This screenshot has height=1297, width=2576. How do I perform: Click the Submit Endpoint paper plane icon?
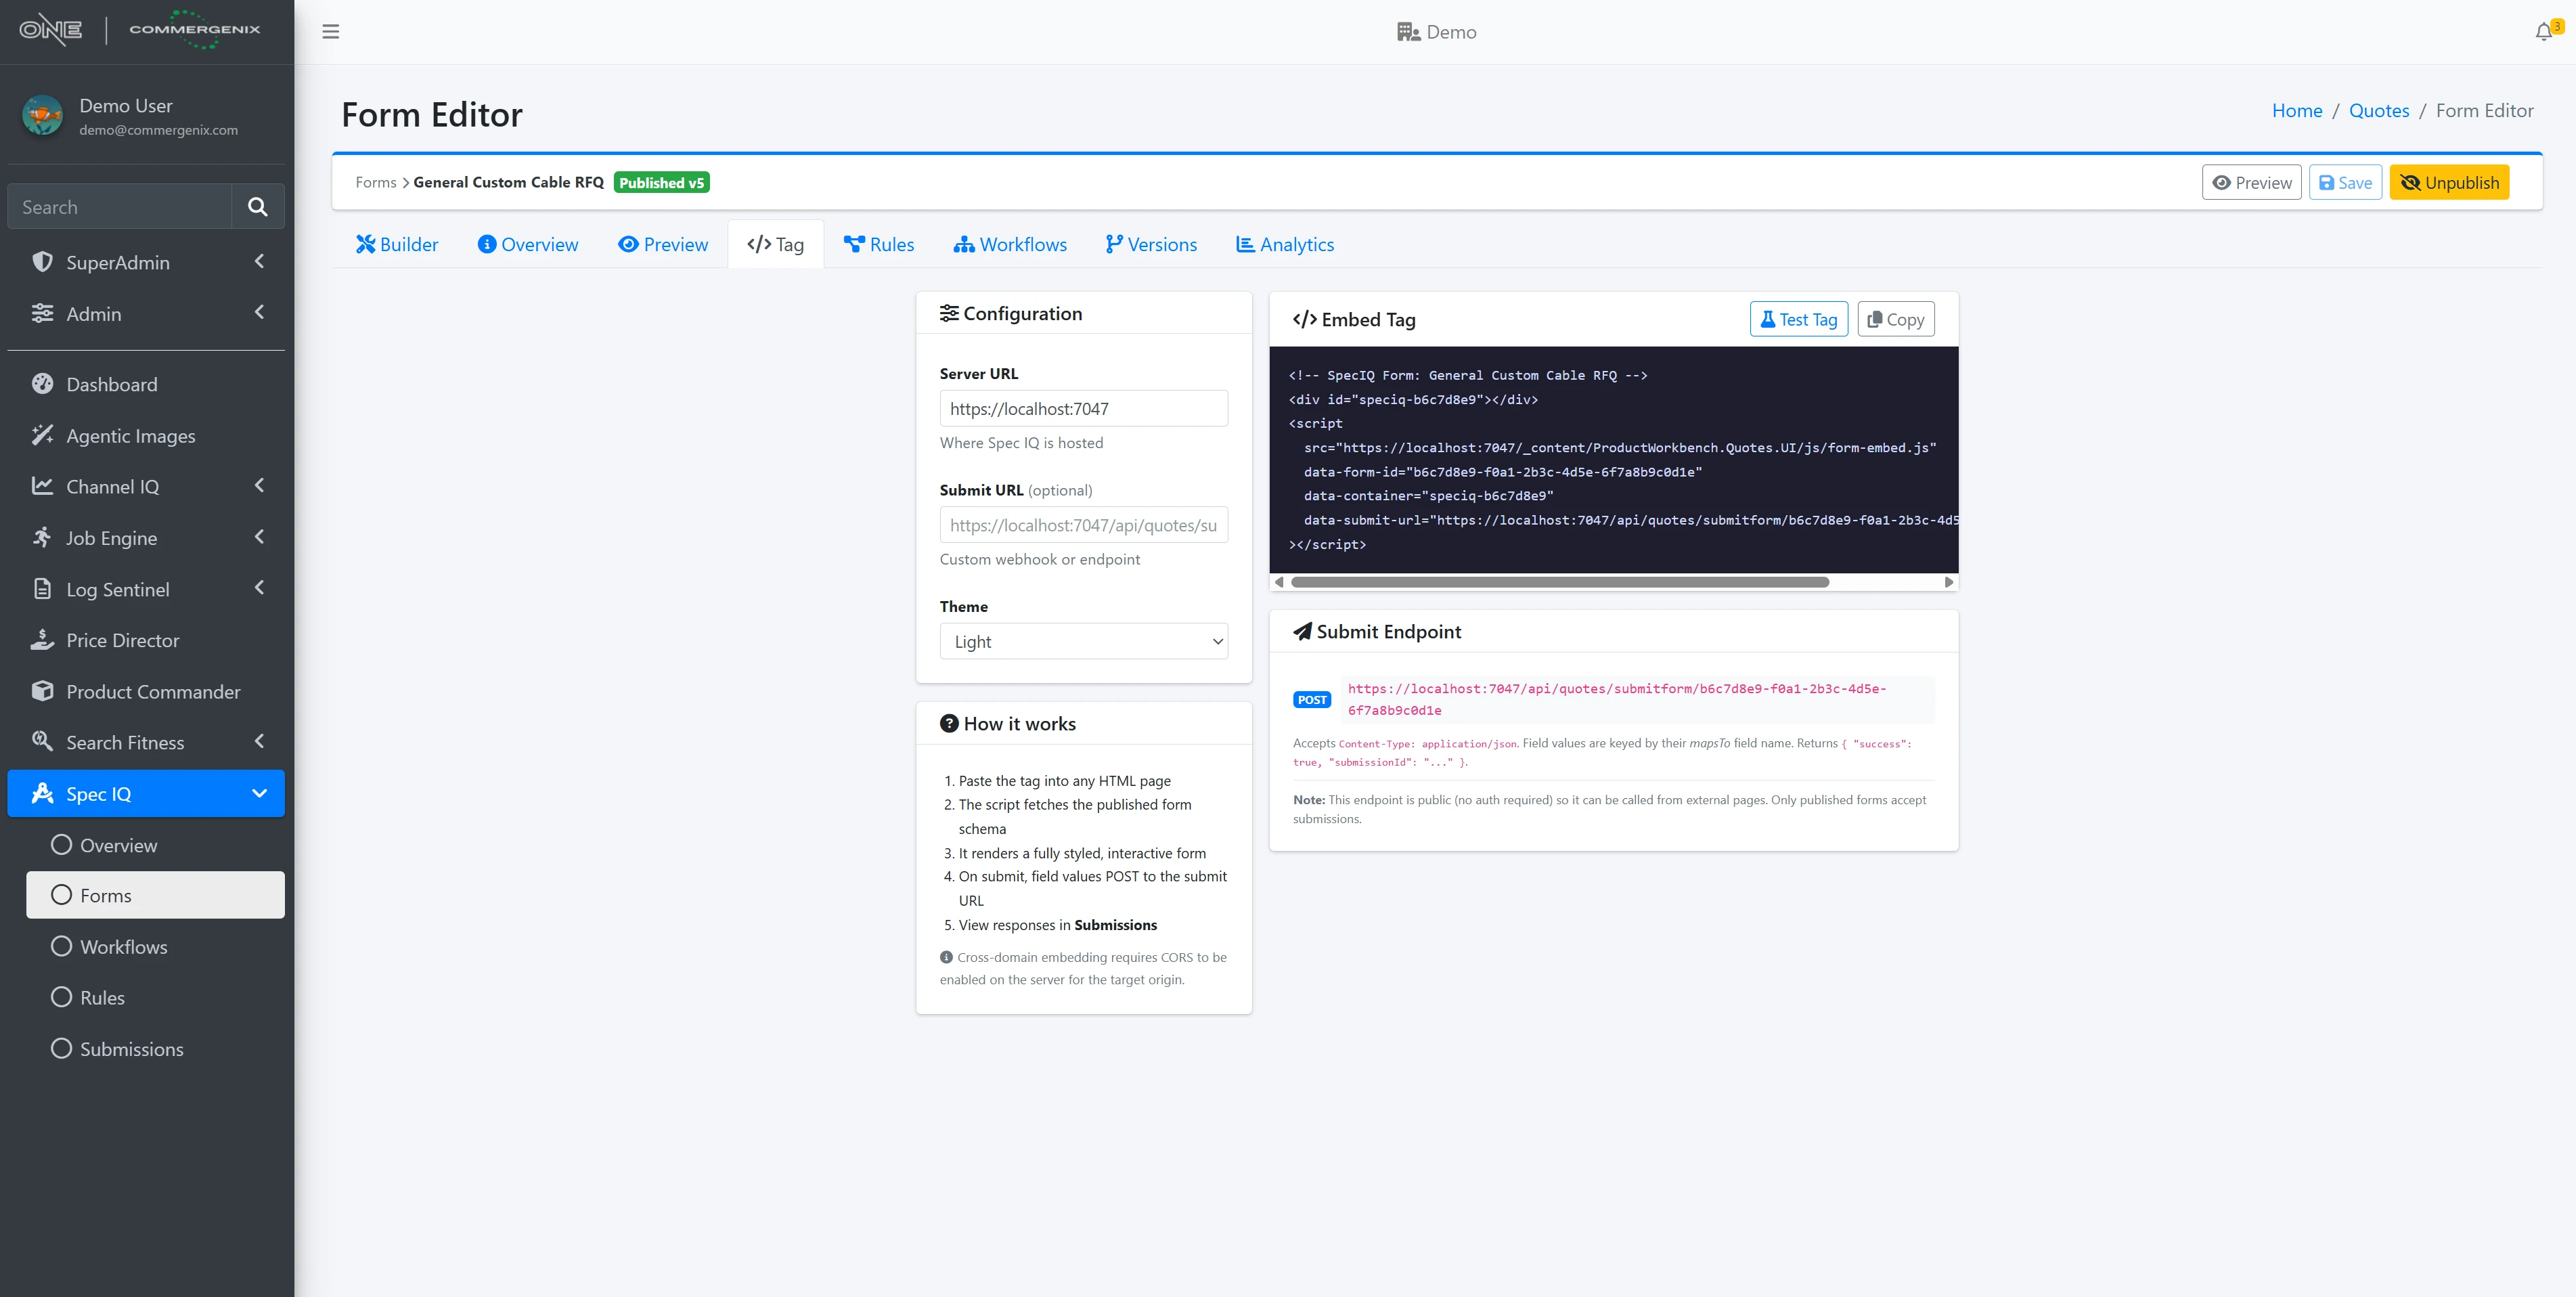coord(1302,632)
